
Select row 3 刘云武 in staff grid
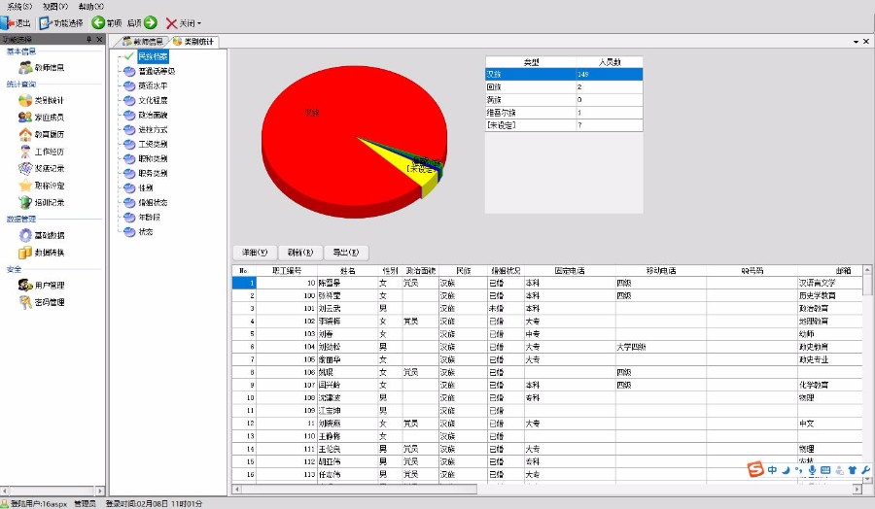(x=546, y=308)
